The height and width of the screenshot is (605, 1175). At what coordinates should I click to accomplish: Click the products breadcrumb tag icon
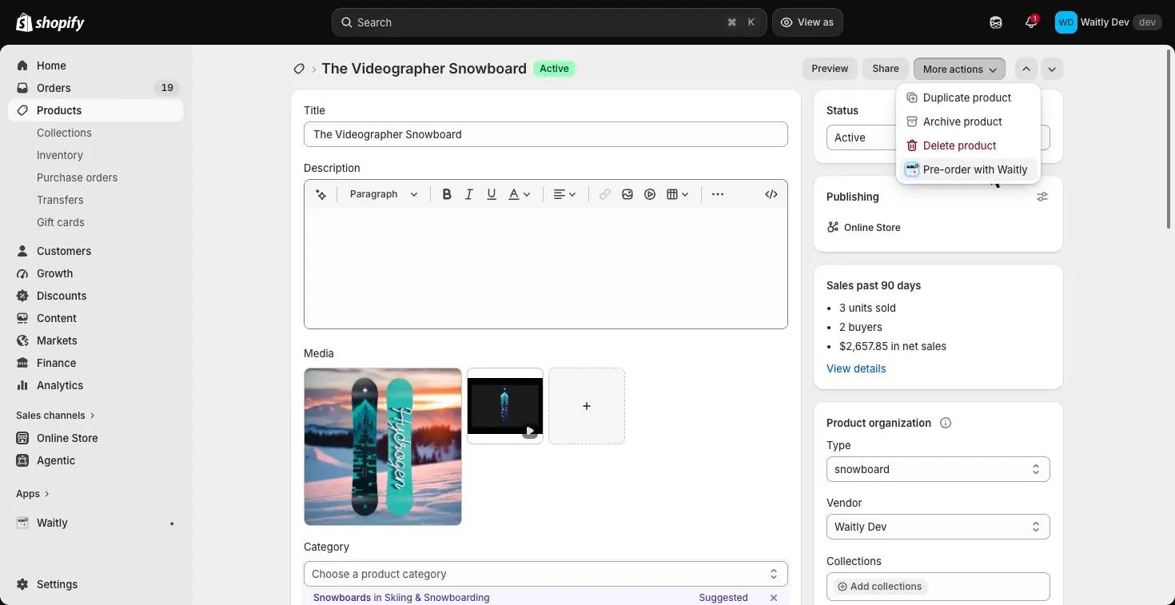click(299, 69)
